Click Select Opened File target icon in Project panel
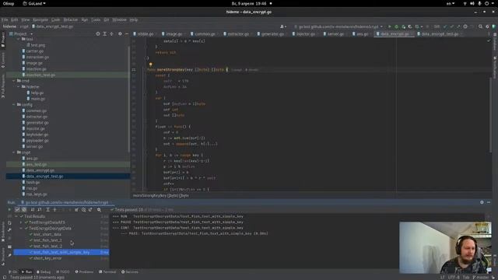 98,33
